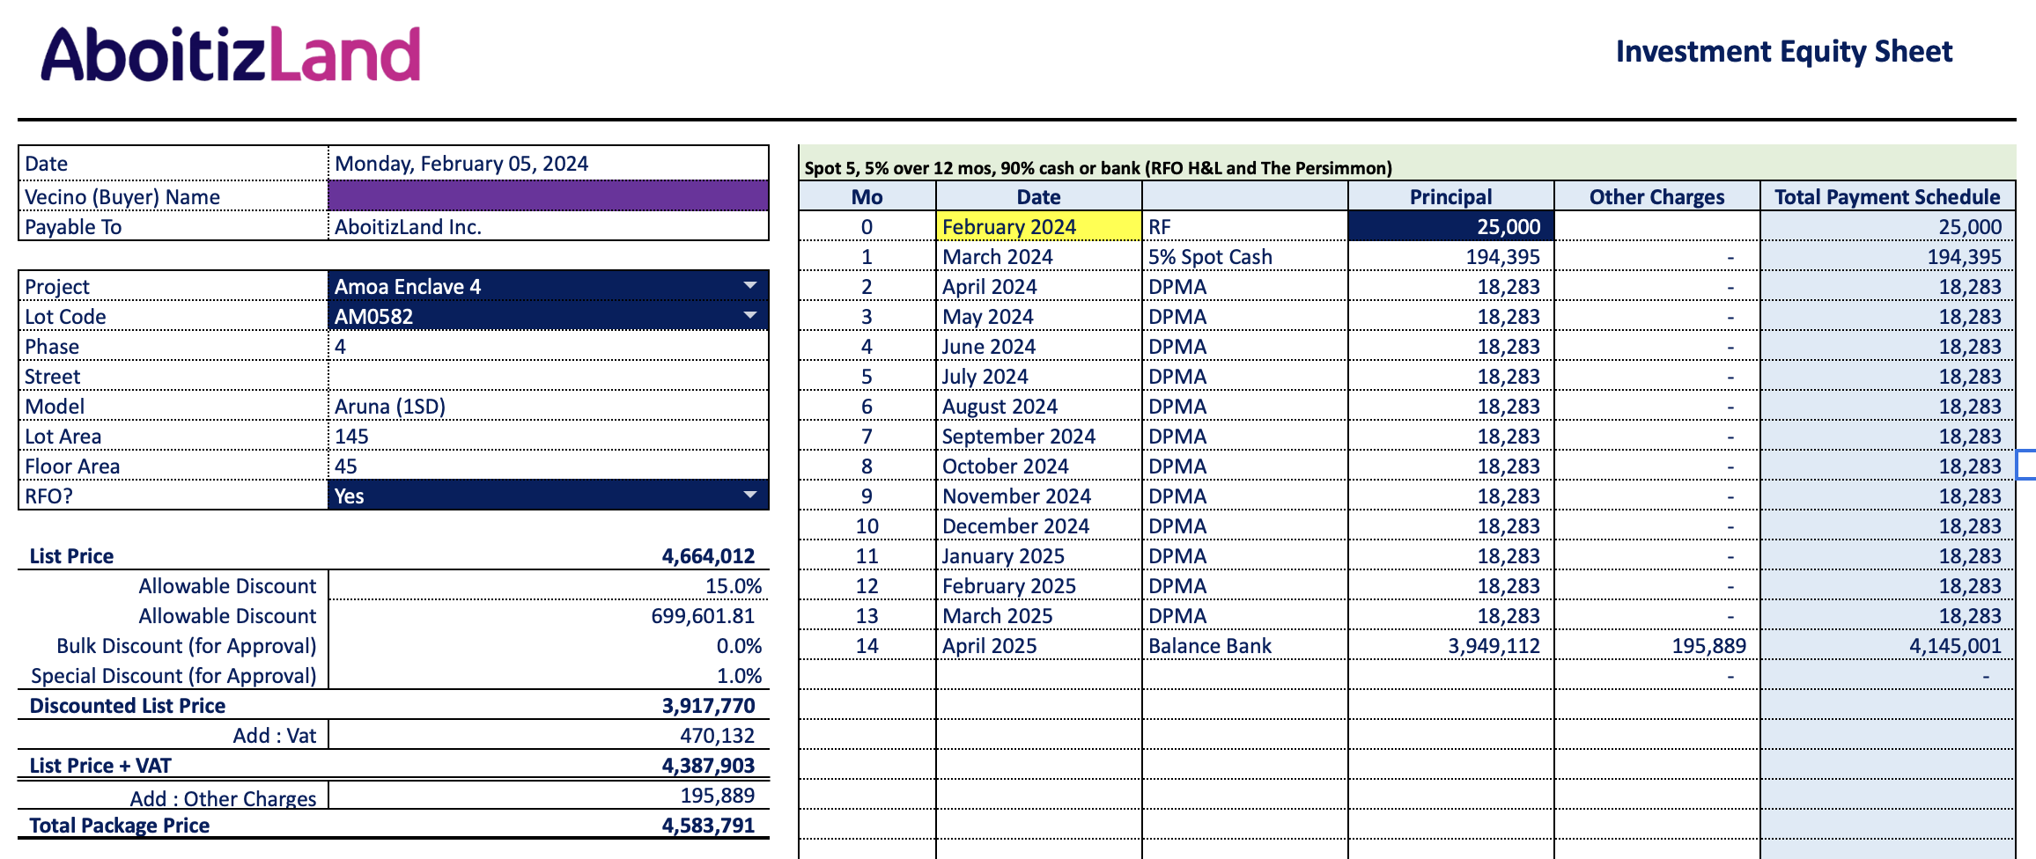Select the total payment 18,283 for November 2024
This screenshot has width=2036, height=859.
coord(1888,496)
